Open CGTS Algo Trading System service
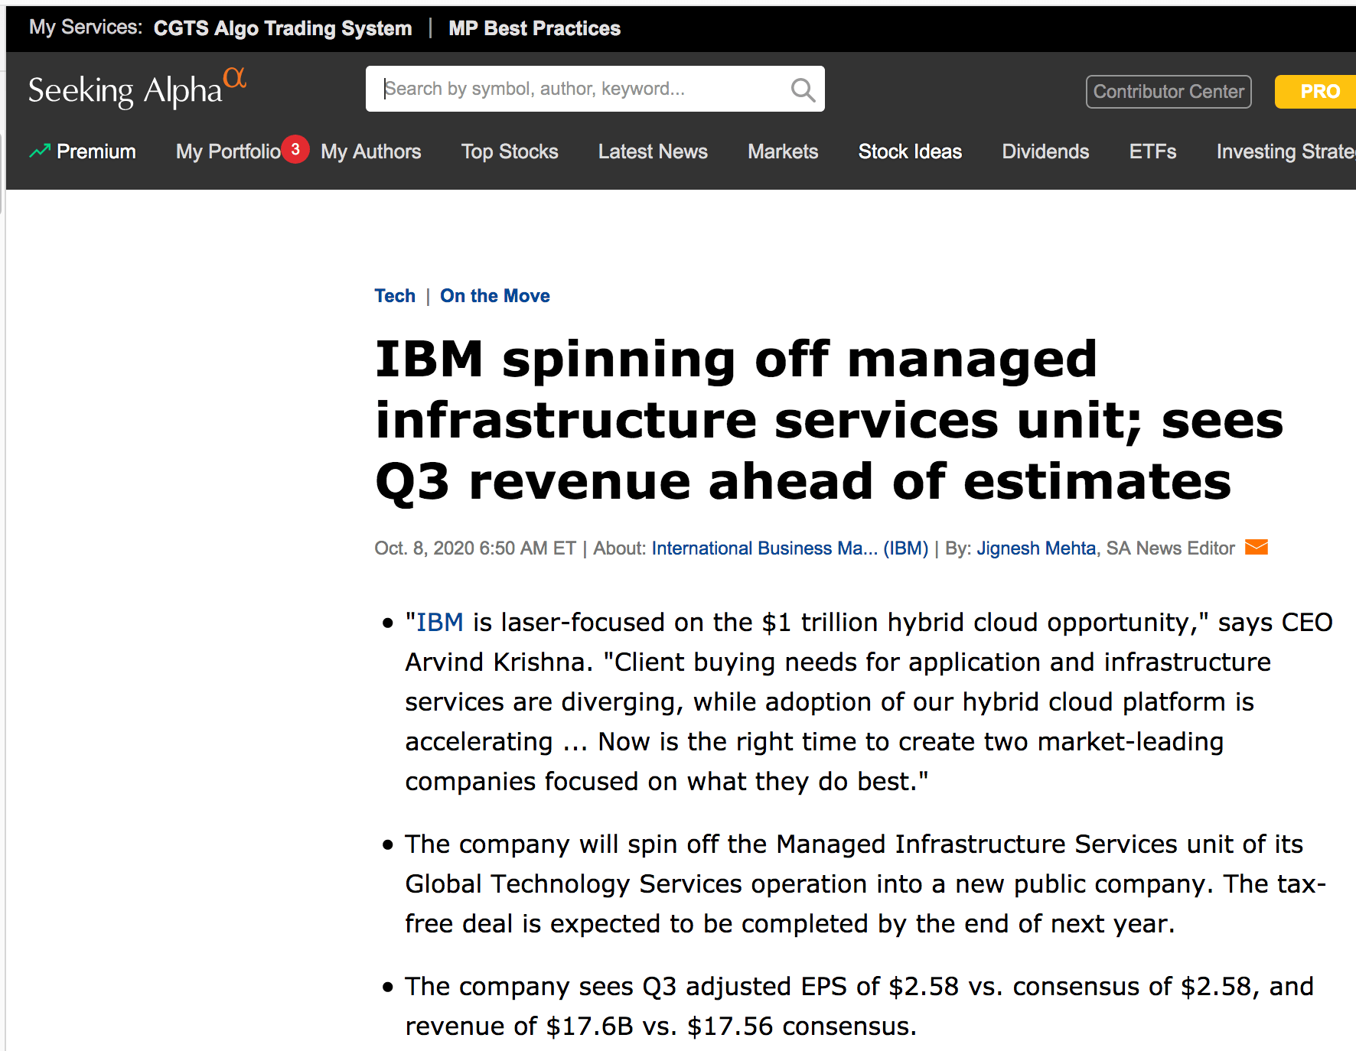This screenshot has height=1051, width=1356. (282, 28)
